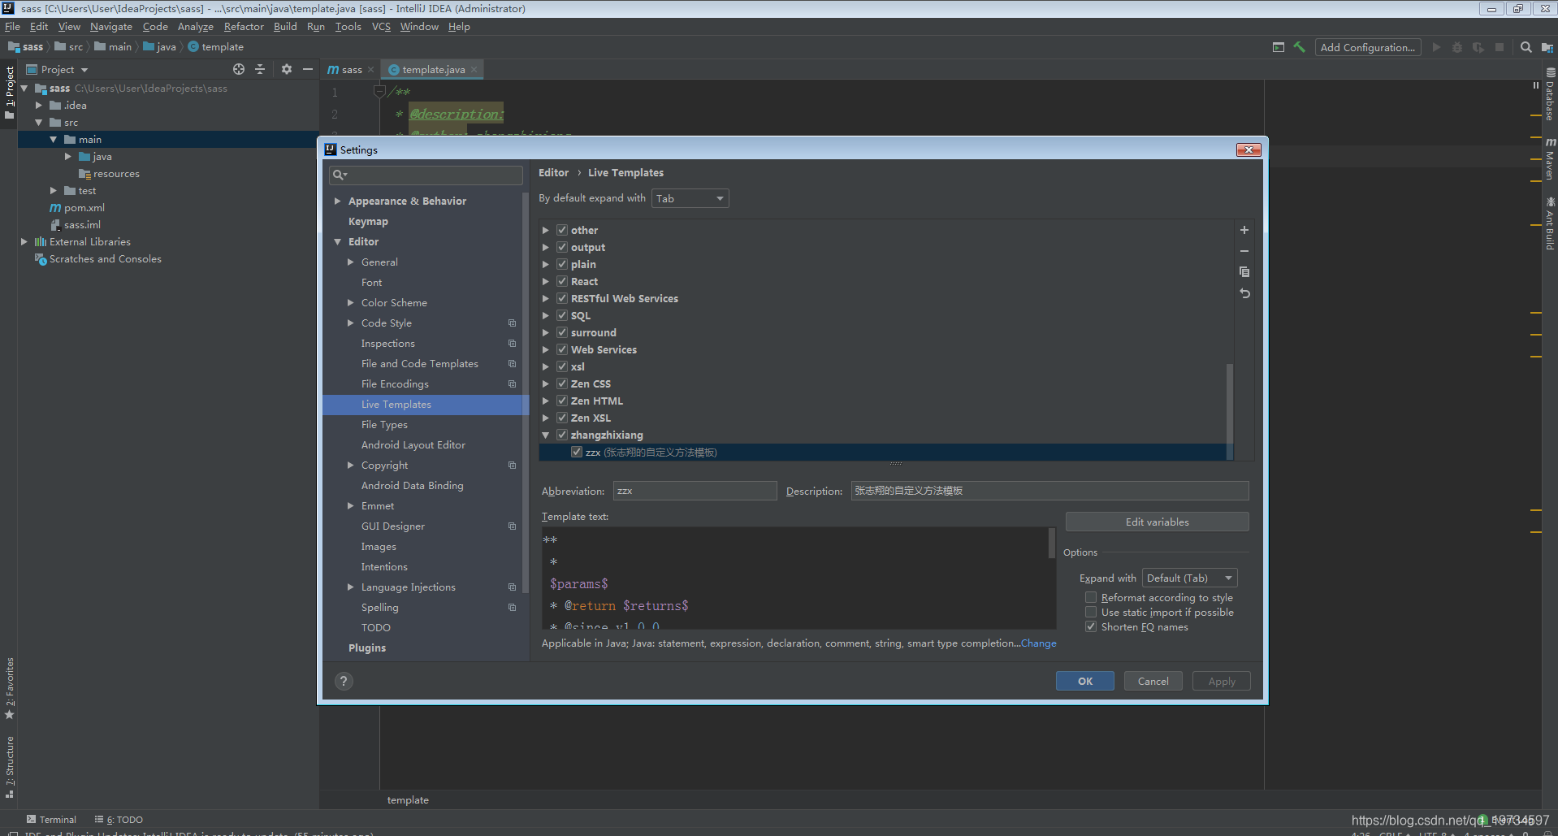The image size is (1558, 836).
Task: Open Search Everywhere magnifier icon
Action: tap(1526, 47)
